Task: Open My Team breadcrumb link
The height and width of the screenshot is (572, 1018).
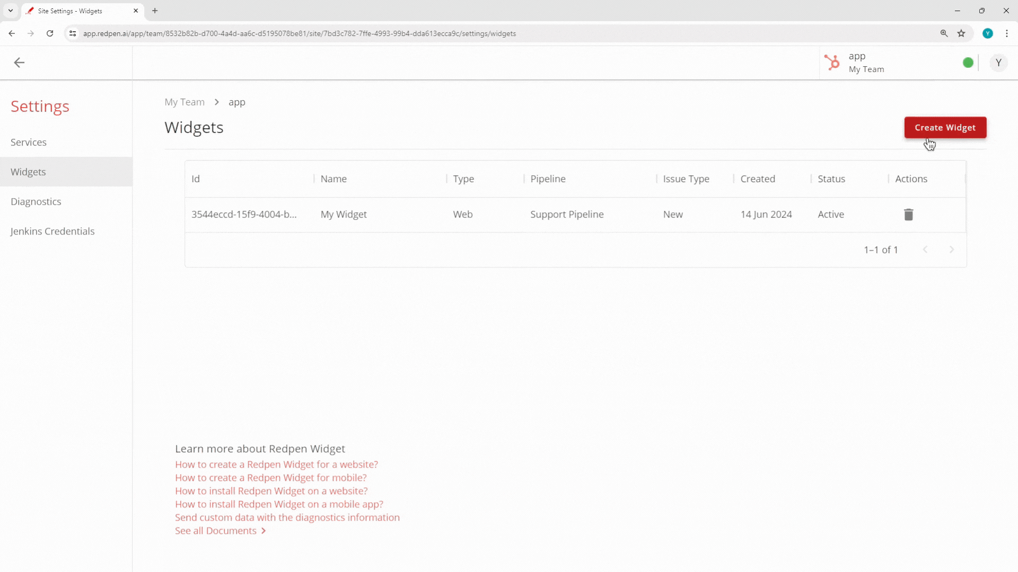Action: [x=185, y=102]
